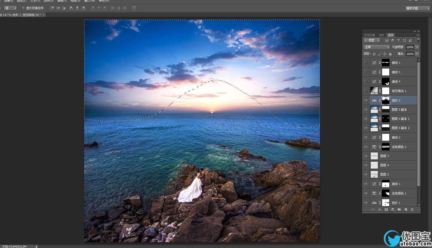The image size is (432, 248).
Task: Click the add layer mask icon
Action: tap(386, 210)
